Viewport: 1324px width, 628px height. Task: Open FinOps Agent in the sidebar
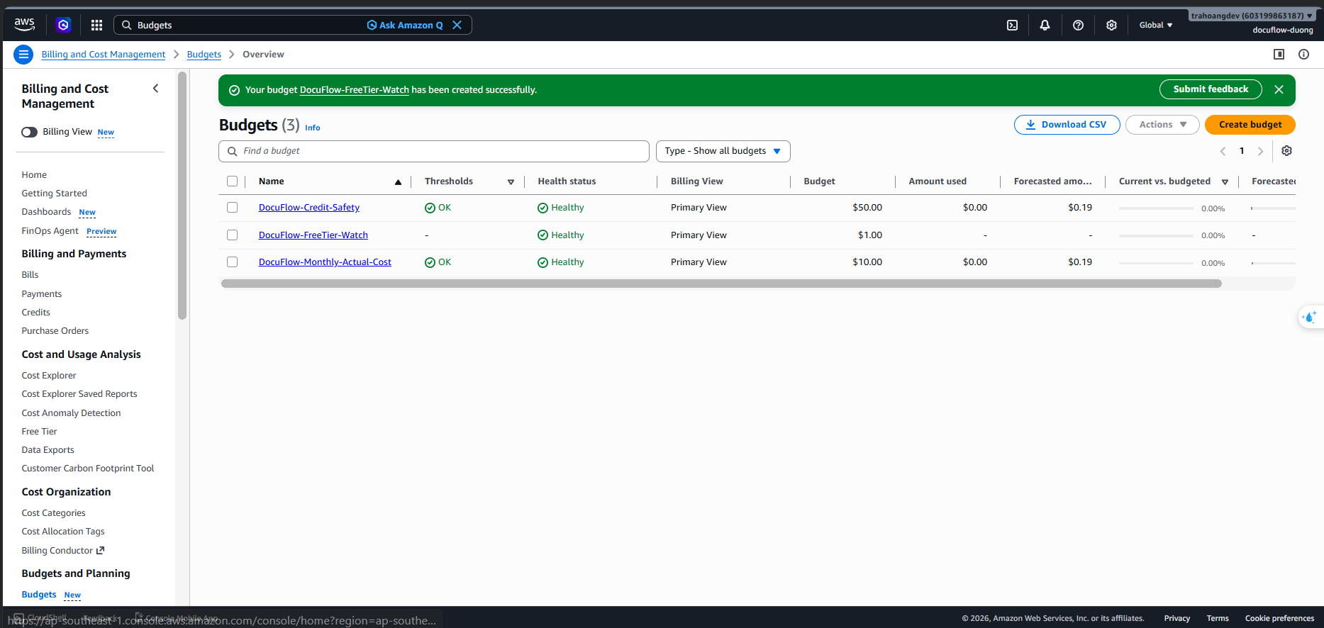(50, 231)
